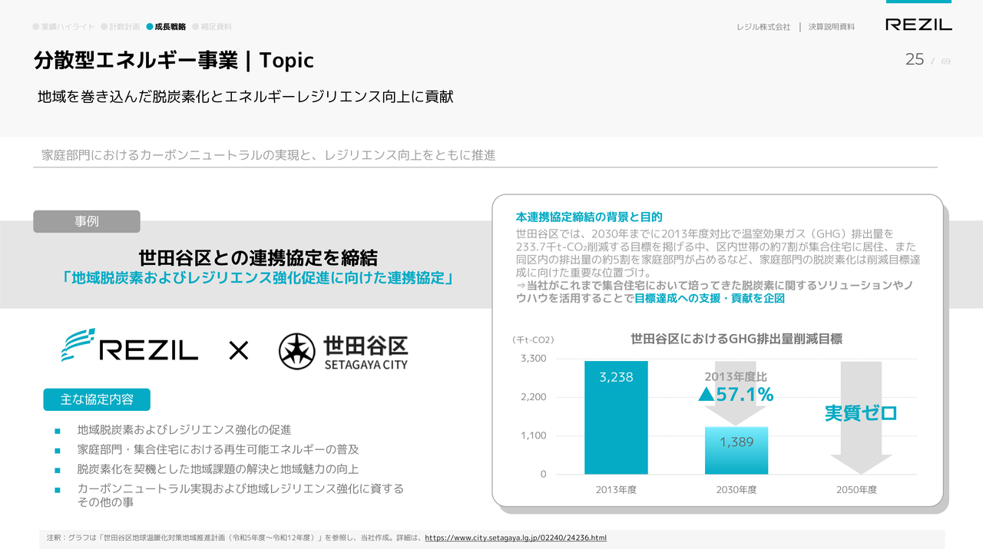Click the highlighted phrase 目標達成への支援・貢献を企図
Screen dimensions: 983x553
[x=710, y=299]
